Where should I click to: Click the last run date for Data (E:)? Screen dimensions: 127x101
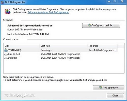(60, 58)
